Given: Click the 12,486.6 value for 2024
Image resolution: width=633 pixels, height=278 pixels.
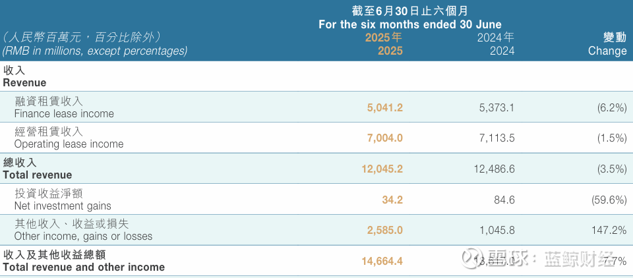Looking at the screenshot, I should pos(495,169).
